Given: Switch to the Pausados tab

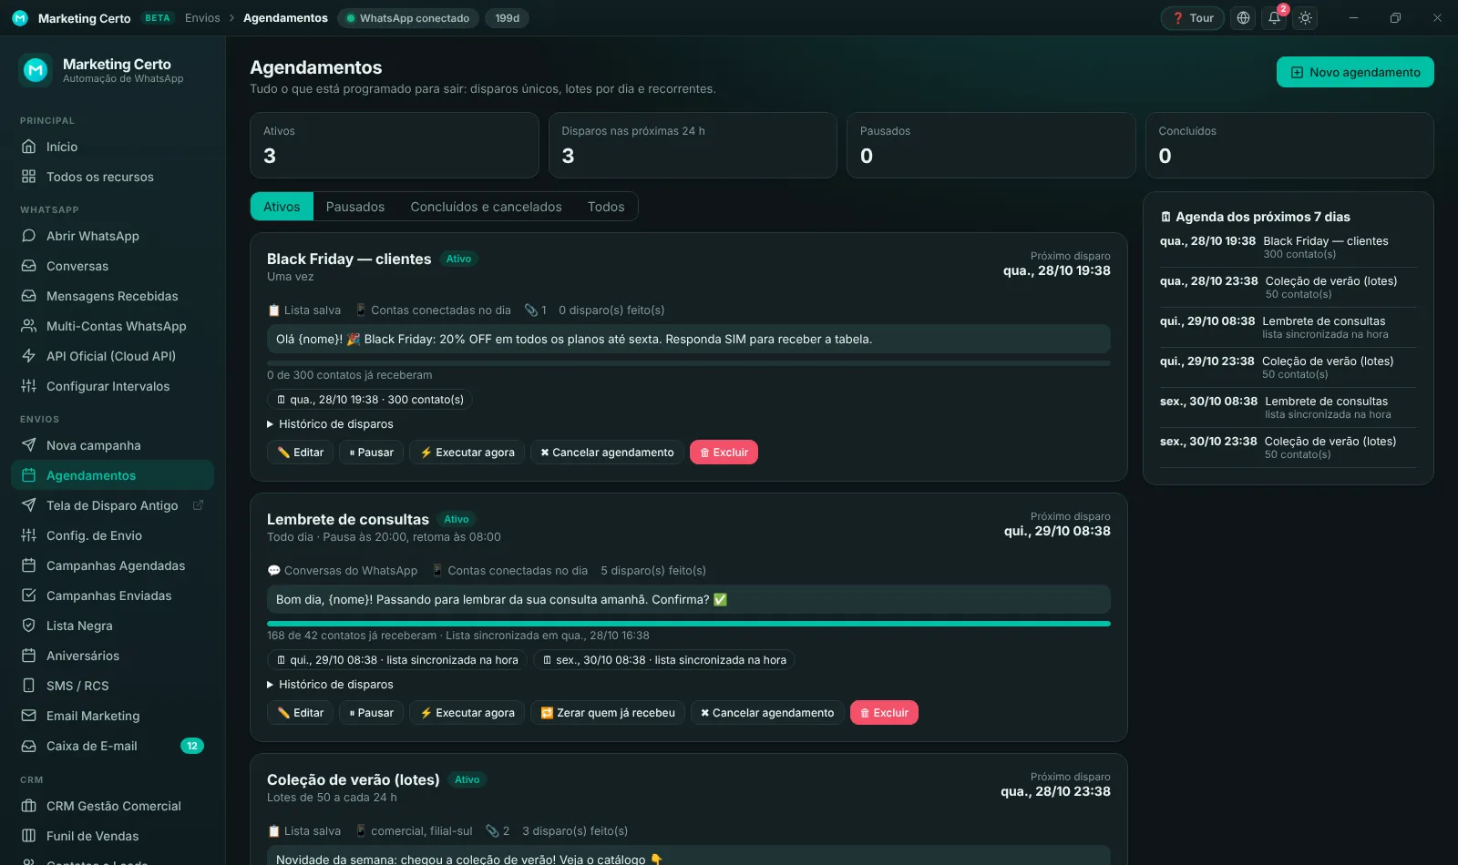Looking at the screenshot, I should 355,207.
